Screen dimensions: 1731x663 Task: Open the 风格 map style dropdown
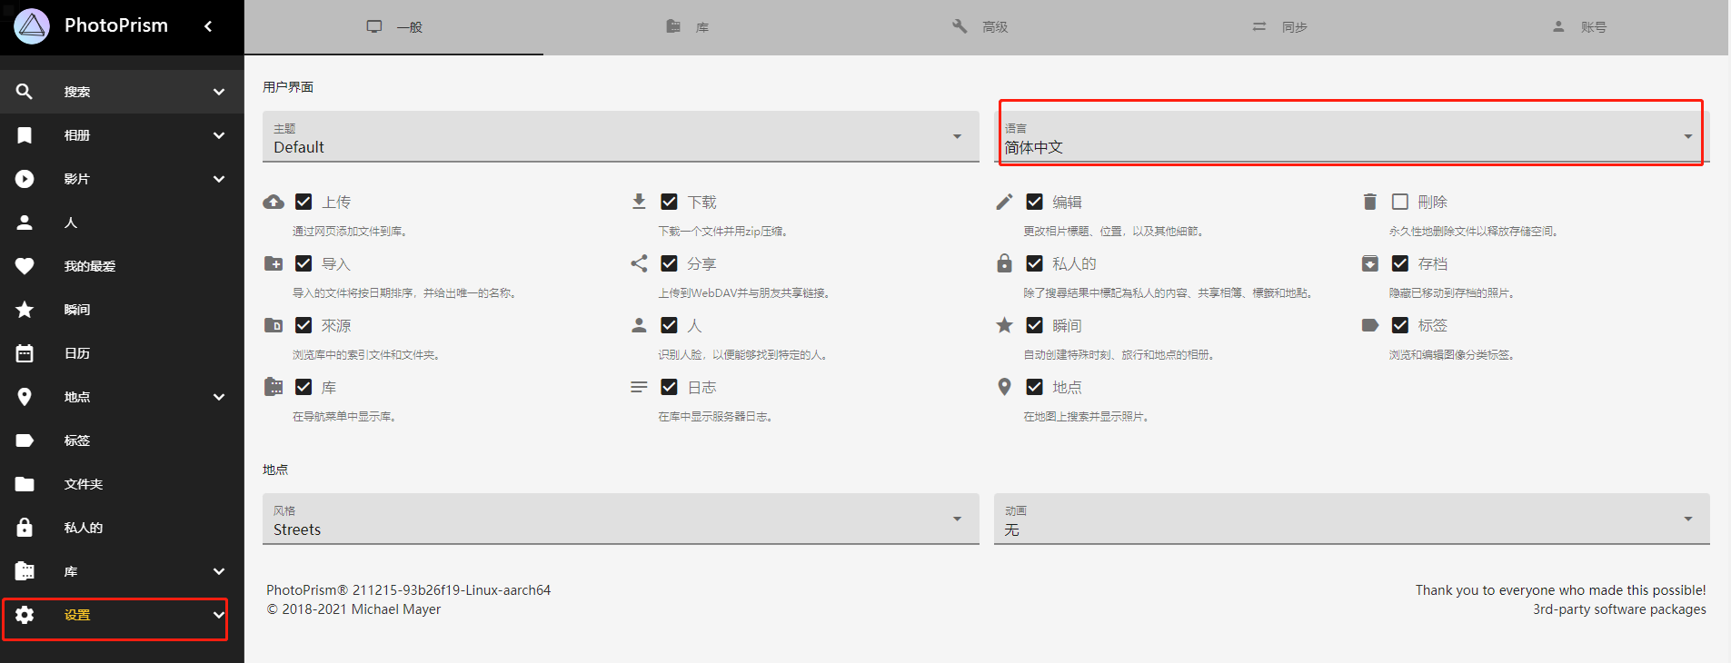pos(620,520)
